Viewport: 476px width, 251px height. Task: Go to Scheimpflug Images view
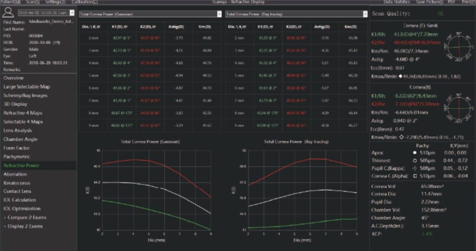click(25, 95)
